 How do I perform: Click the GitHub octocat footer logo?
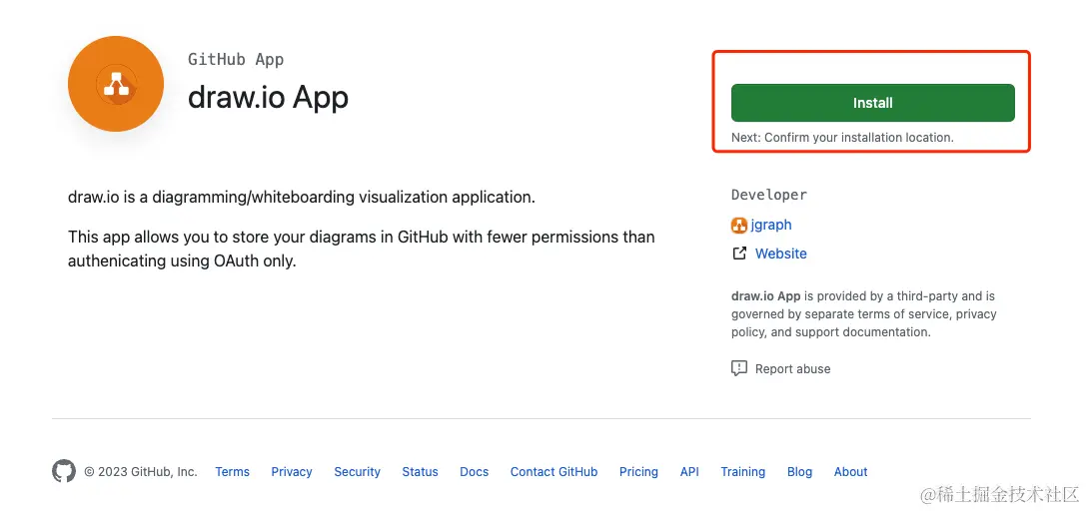pos(64,471)
